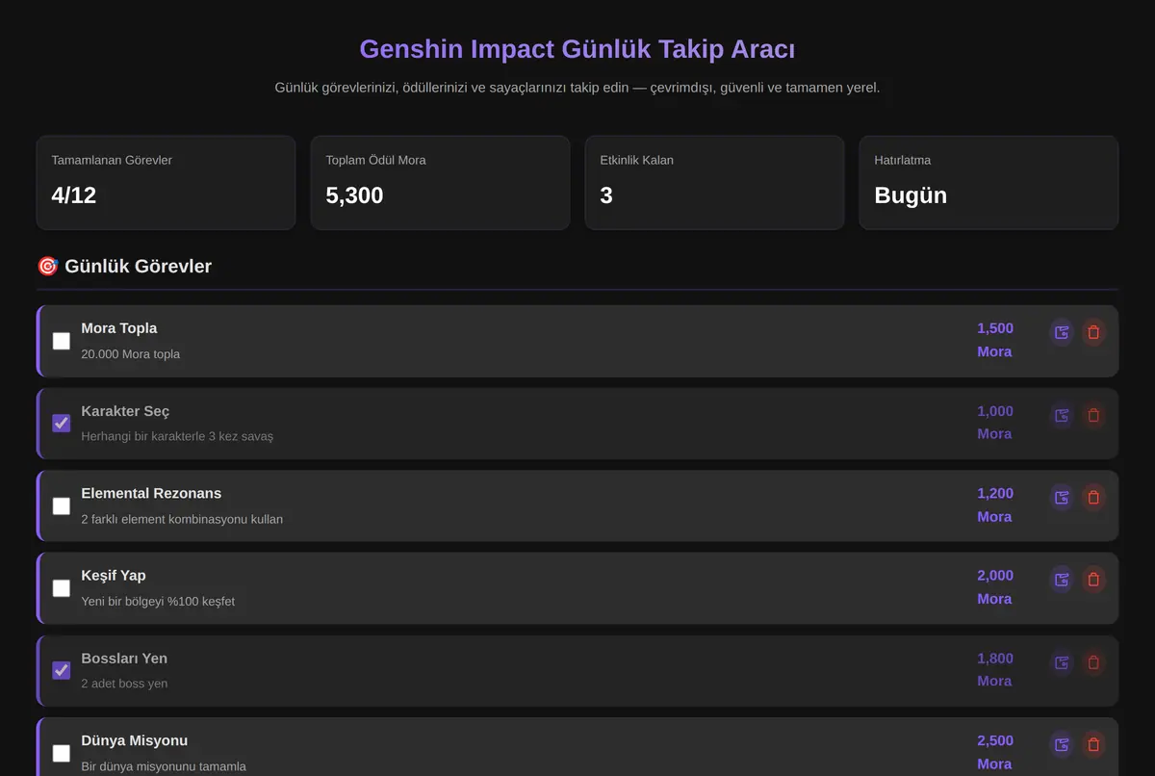Click the Etkinlik Kalan card

click(x=714, y=182)
